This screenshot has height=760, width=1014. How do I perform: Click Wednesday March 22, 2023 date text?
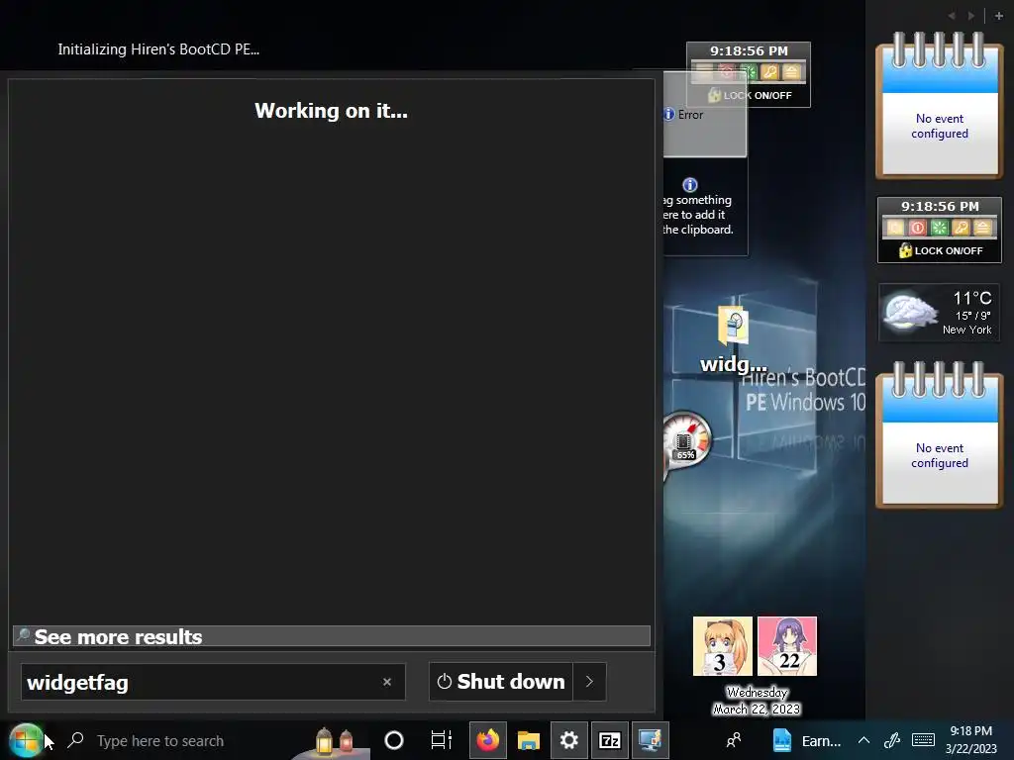757,702
